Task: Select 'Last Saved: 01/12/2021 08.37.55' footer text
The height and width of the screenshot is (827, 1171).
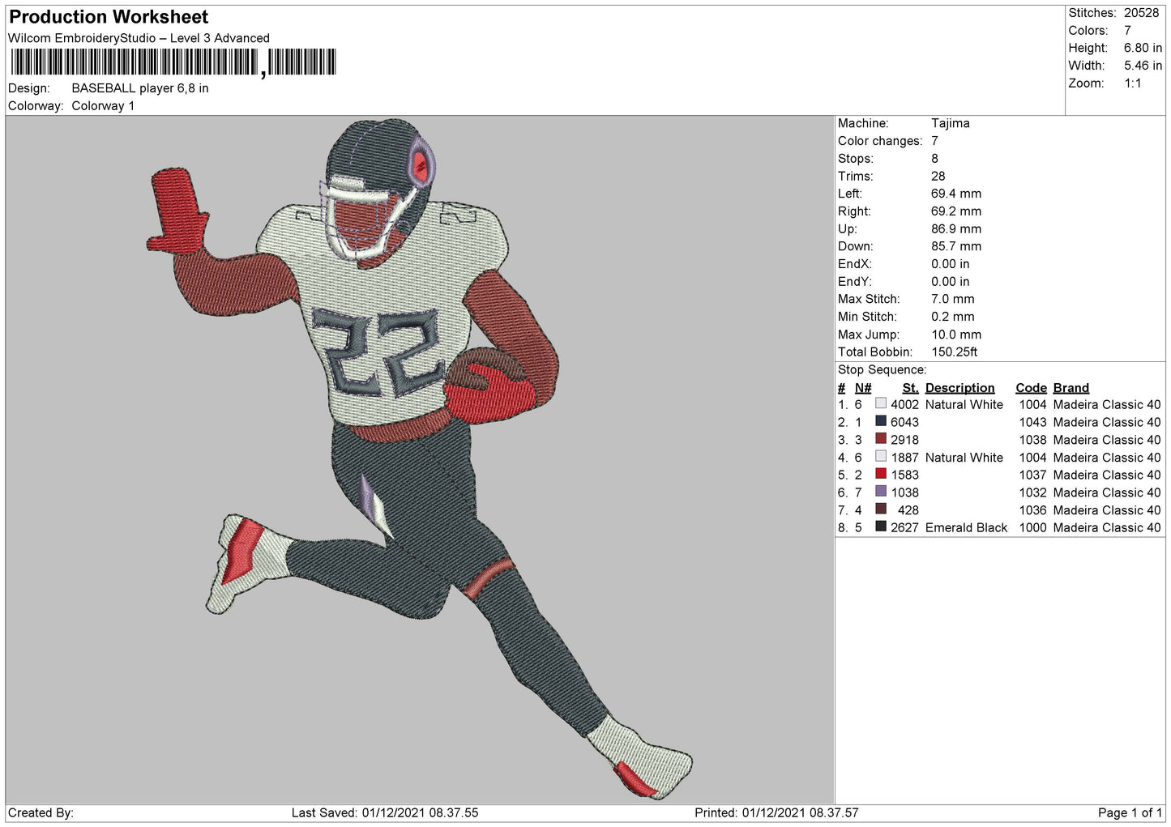Action: click(385, 812)
